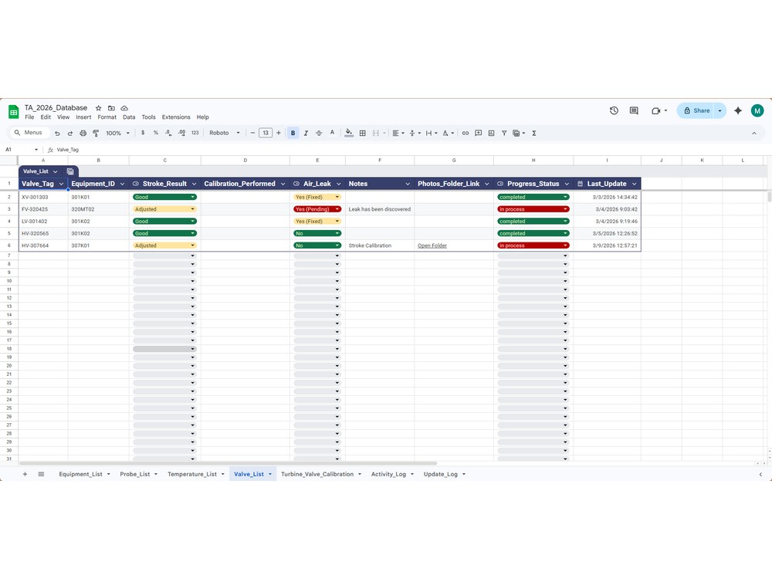
Task: Open the functions sigma menu
Action: [533, 133]
